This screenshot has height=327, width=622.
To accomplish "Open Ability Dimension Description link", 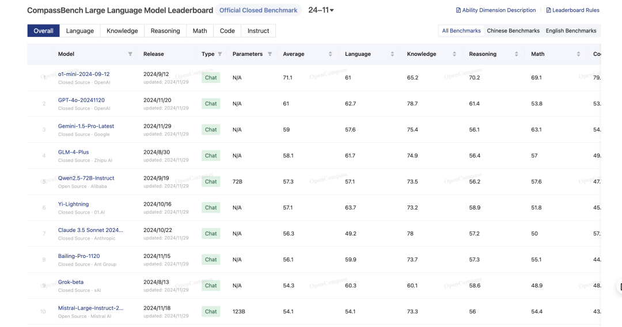I will (496, 10).
